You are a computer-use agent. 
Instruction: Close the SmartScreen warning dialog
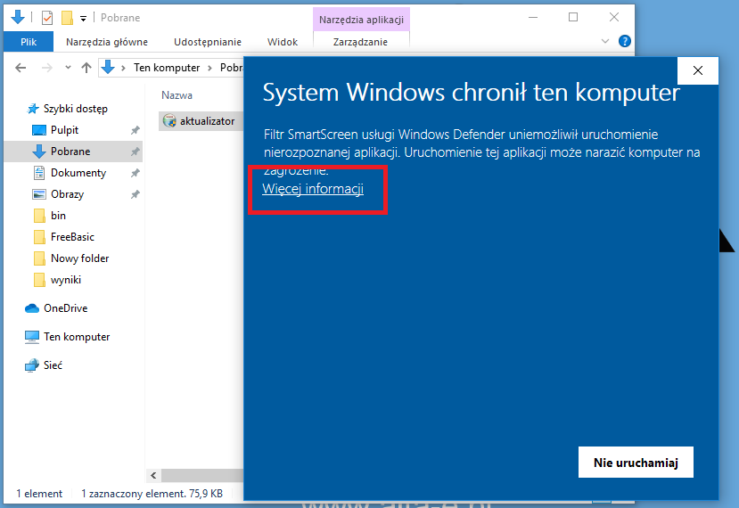[697, 70]
